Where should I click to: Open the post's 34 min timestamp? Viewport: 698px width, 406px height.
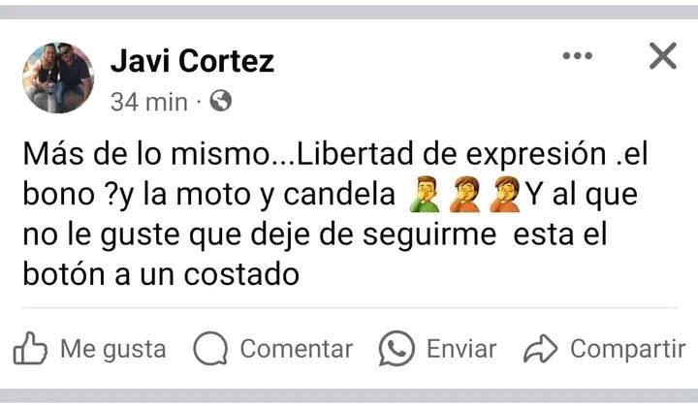click(x=149, y=102)
